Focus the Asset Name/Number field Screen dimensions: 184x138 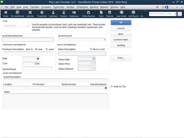pos(28,40)
